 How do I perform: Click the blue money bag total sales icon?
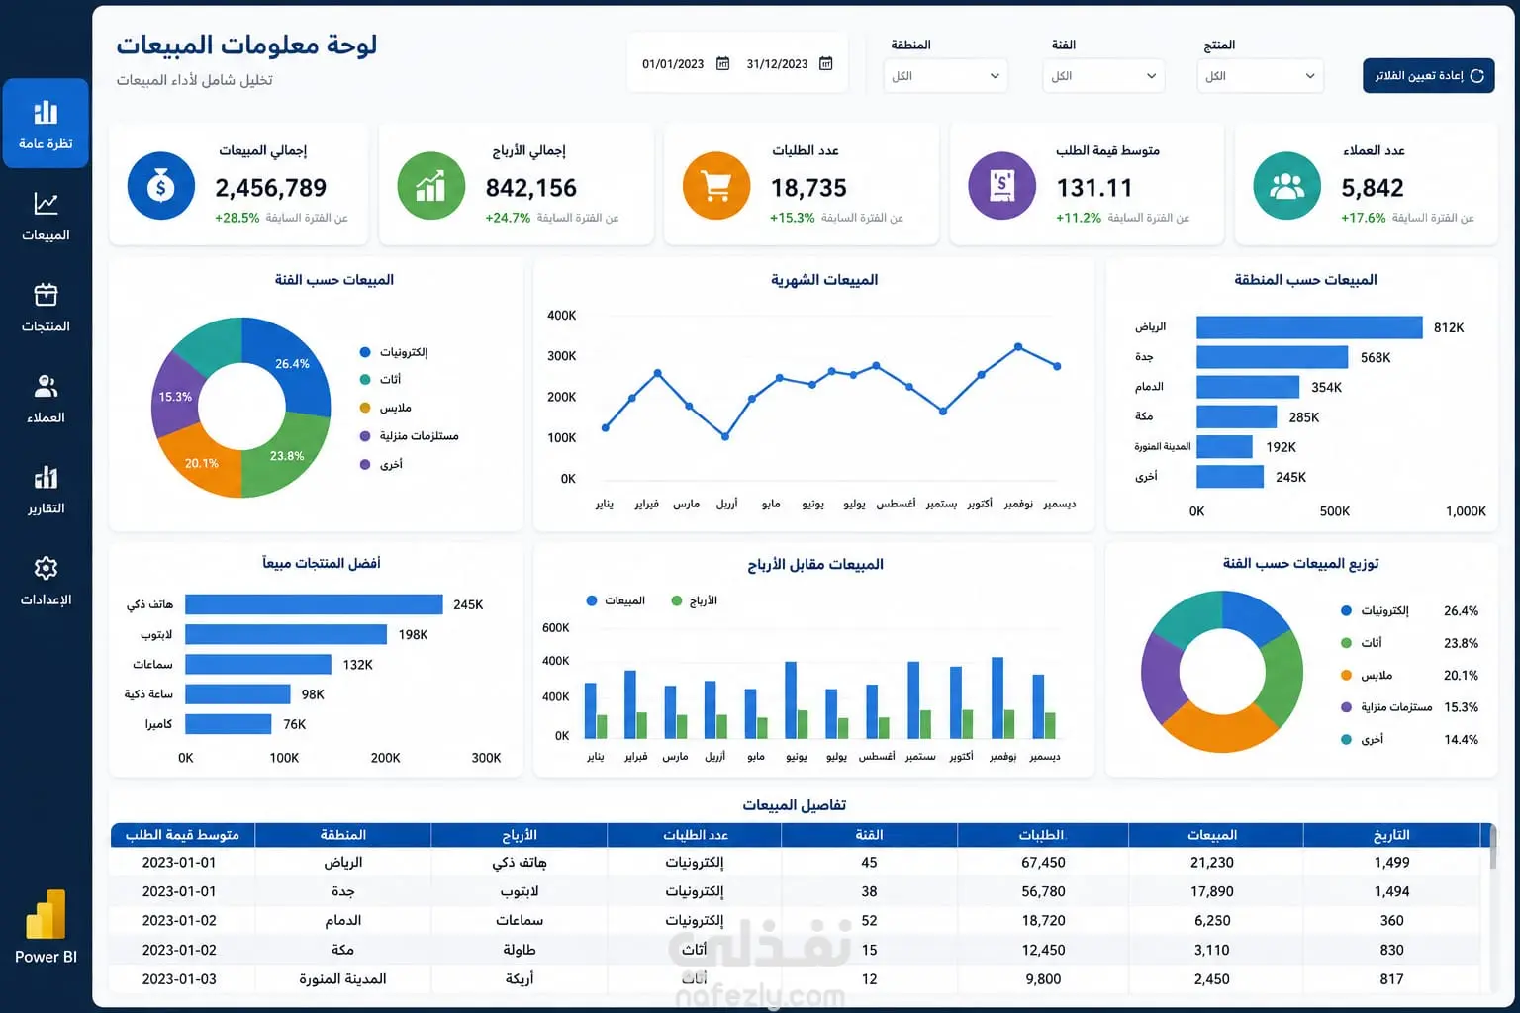tap(161, 186)
